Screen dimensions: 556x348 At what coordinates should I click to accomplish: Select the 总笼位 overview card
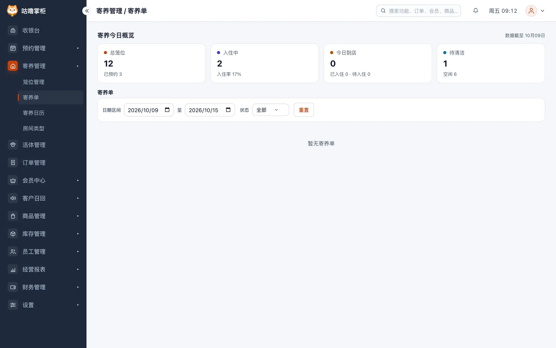pyautogui.click(x=151, y=63)
